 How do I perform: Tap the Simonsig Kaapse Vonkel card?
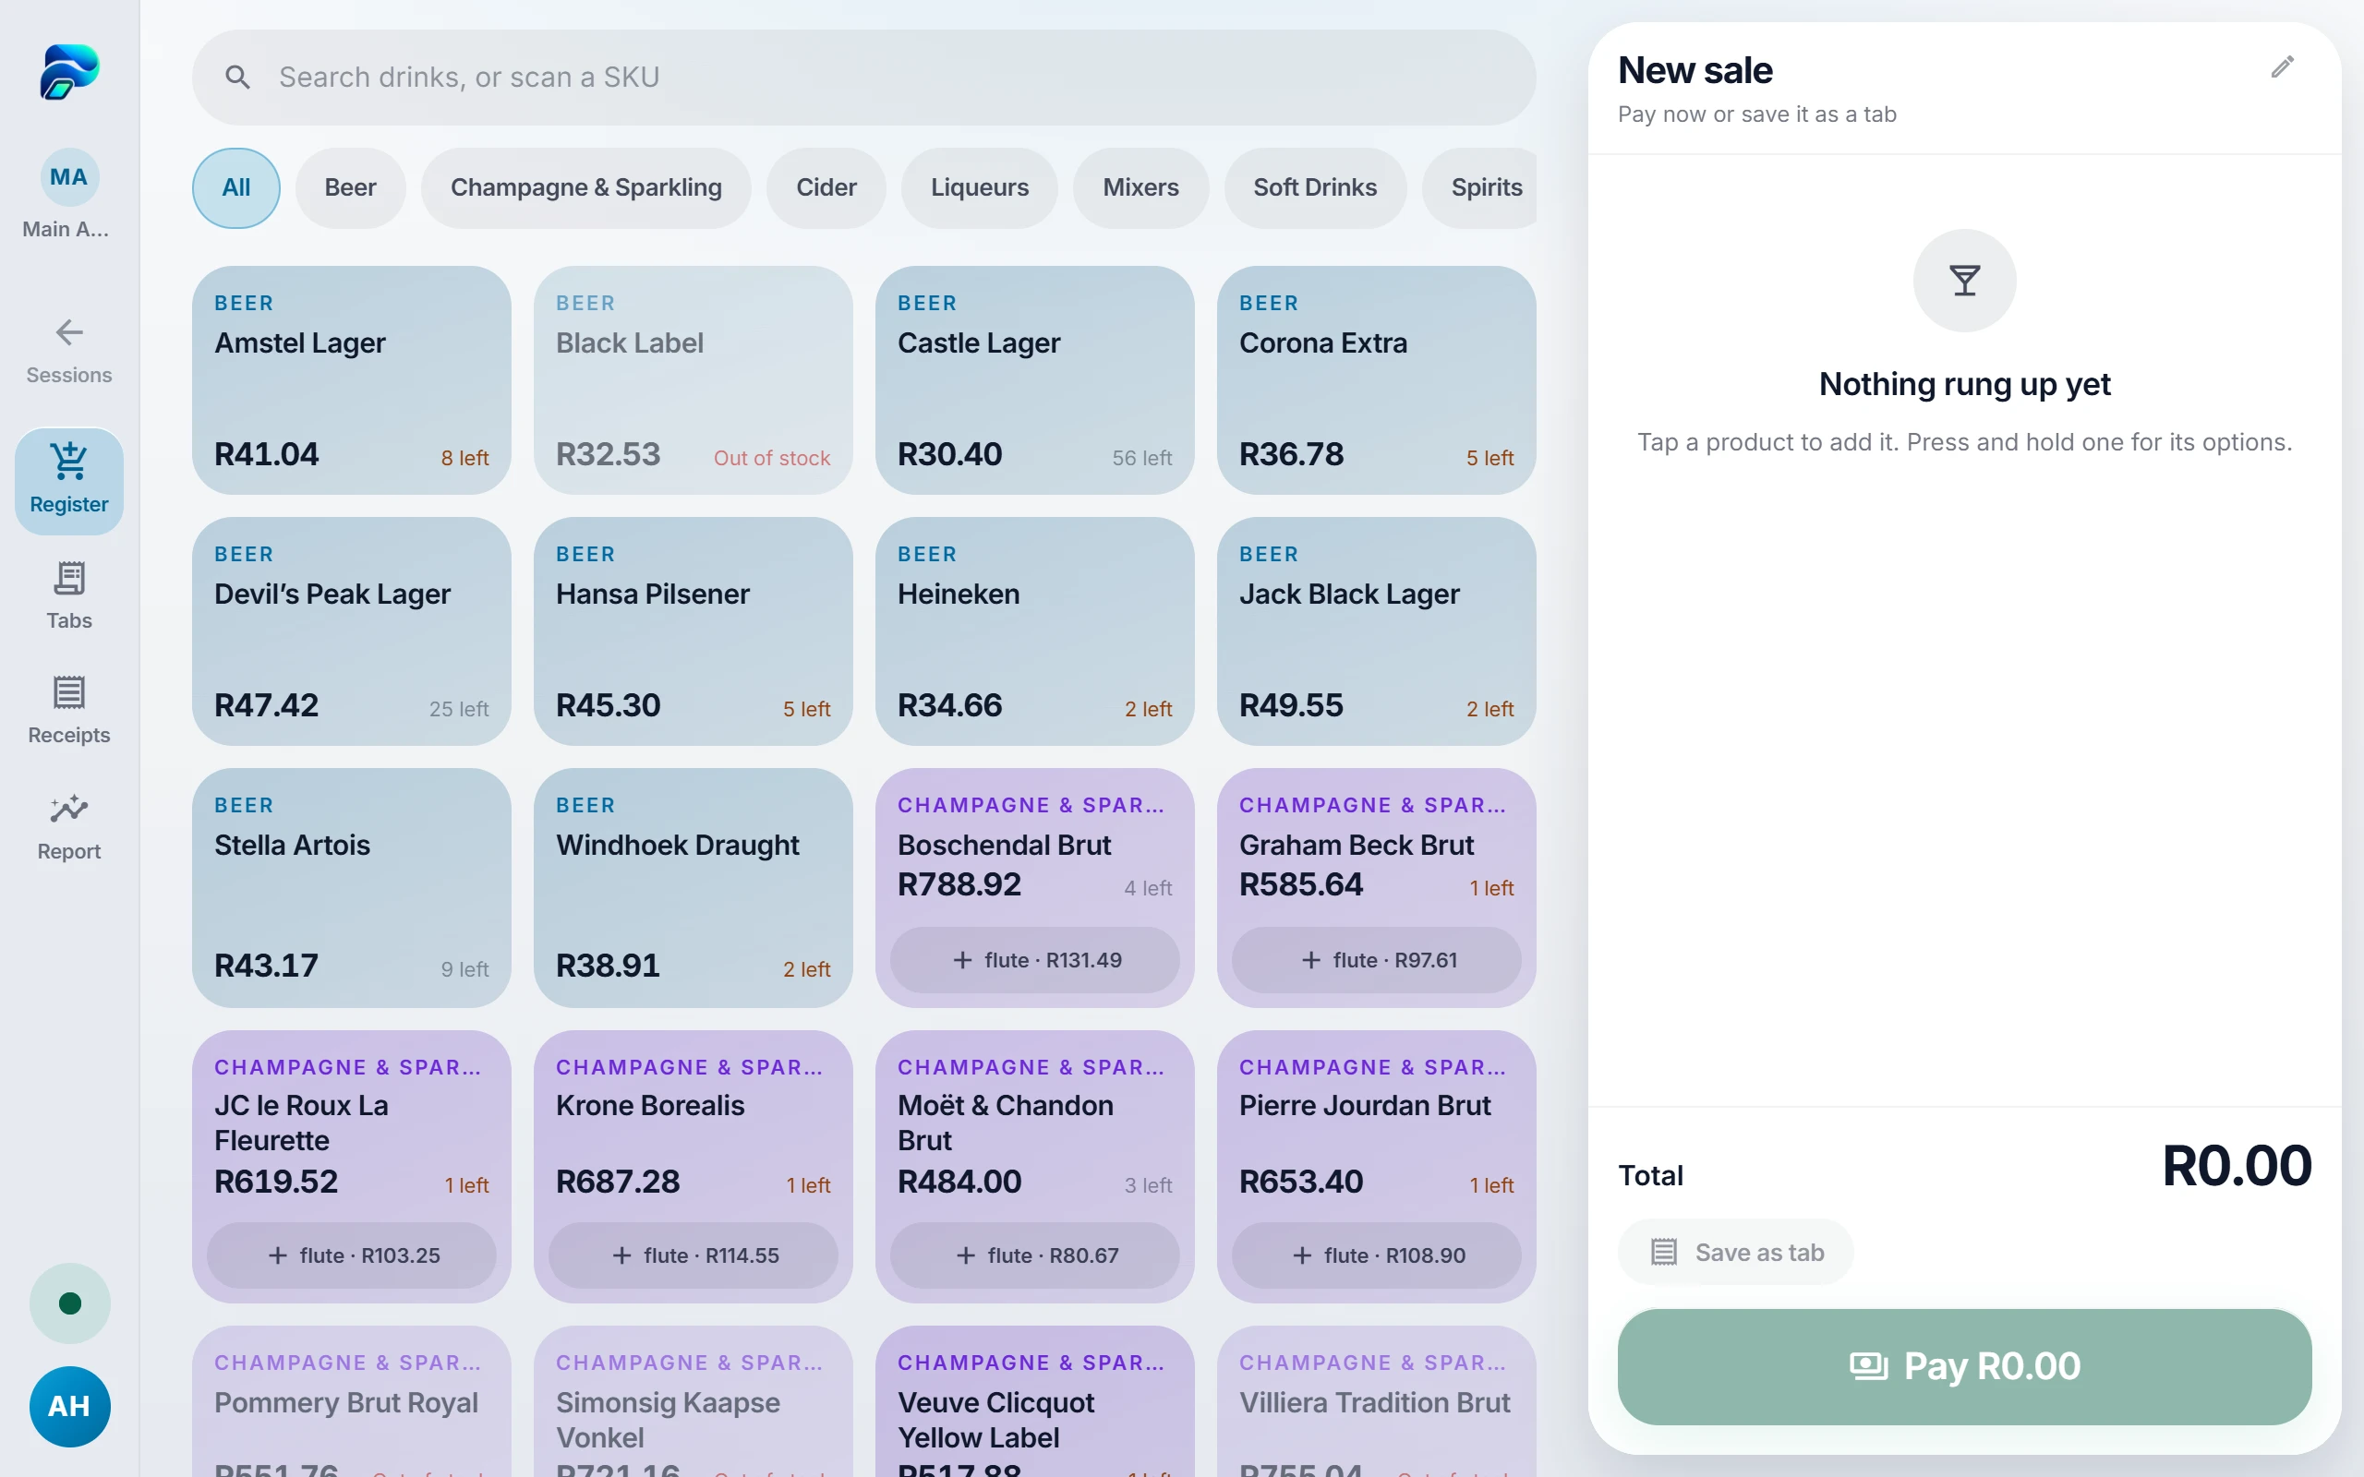694,1403
